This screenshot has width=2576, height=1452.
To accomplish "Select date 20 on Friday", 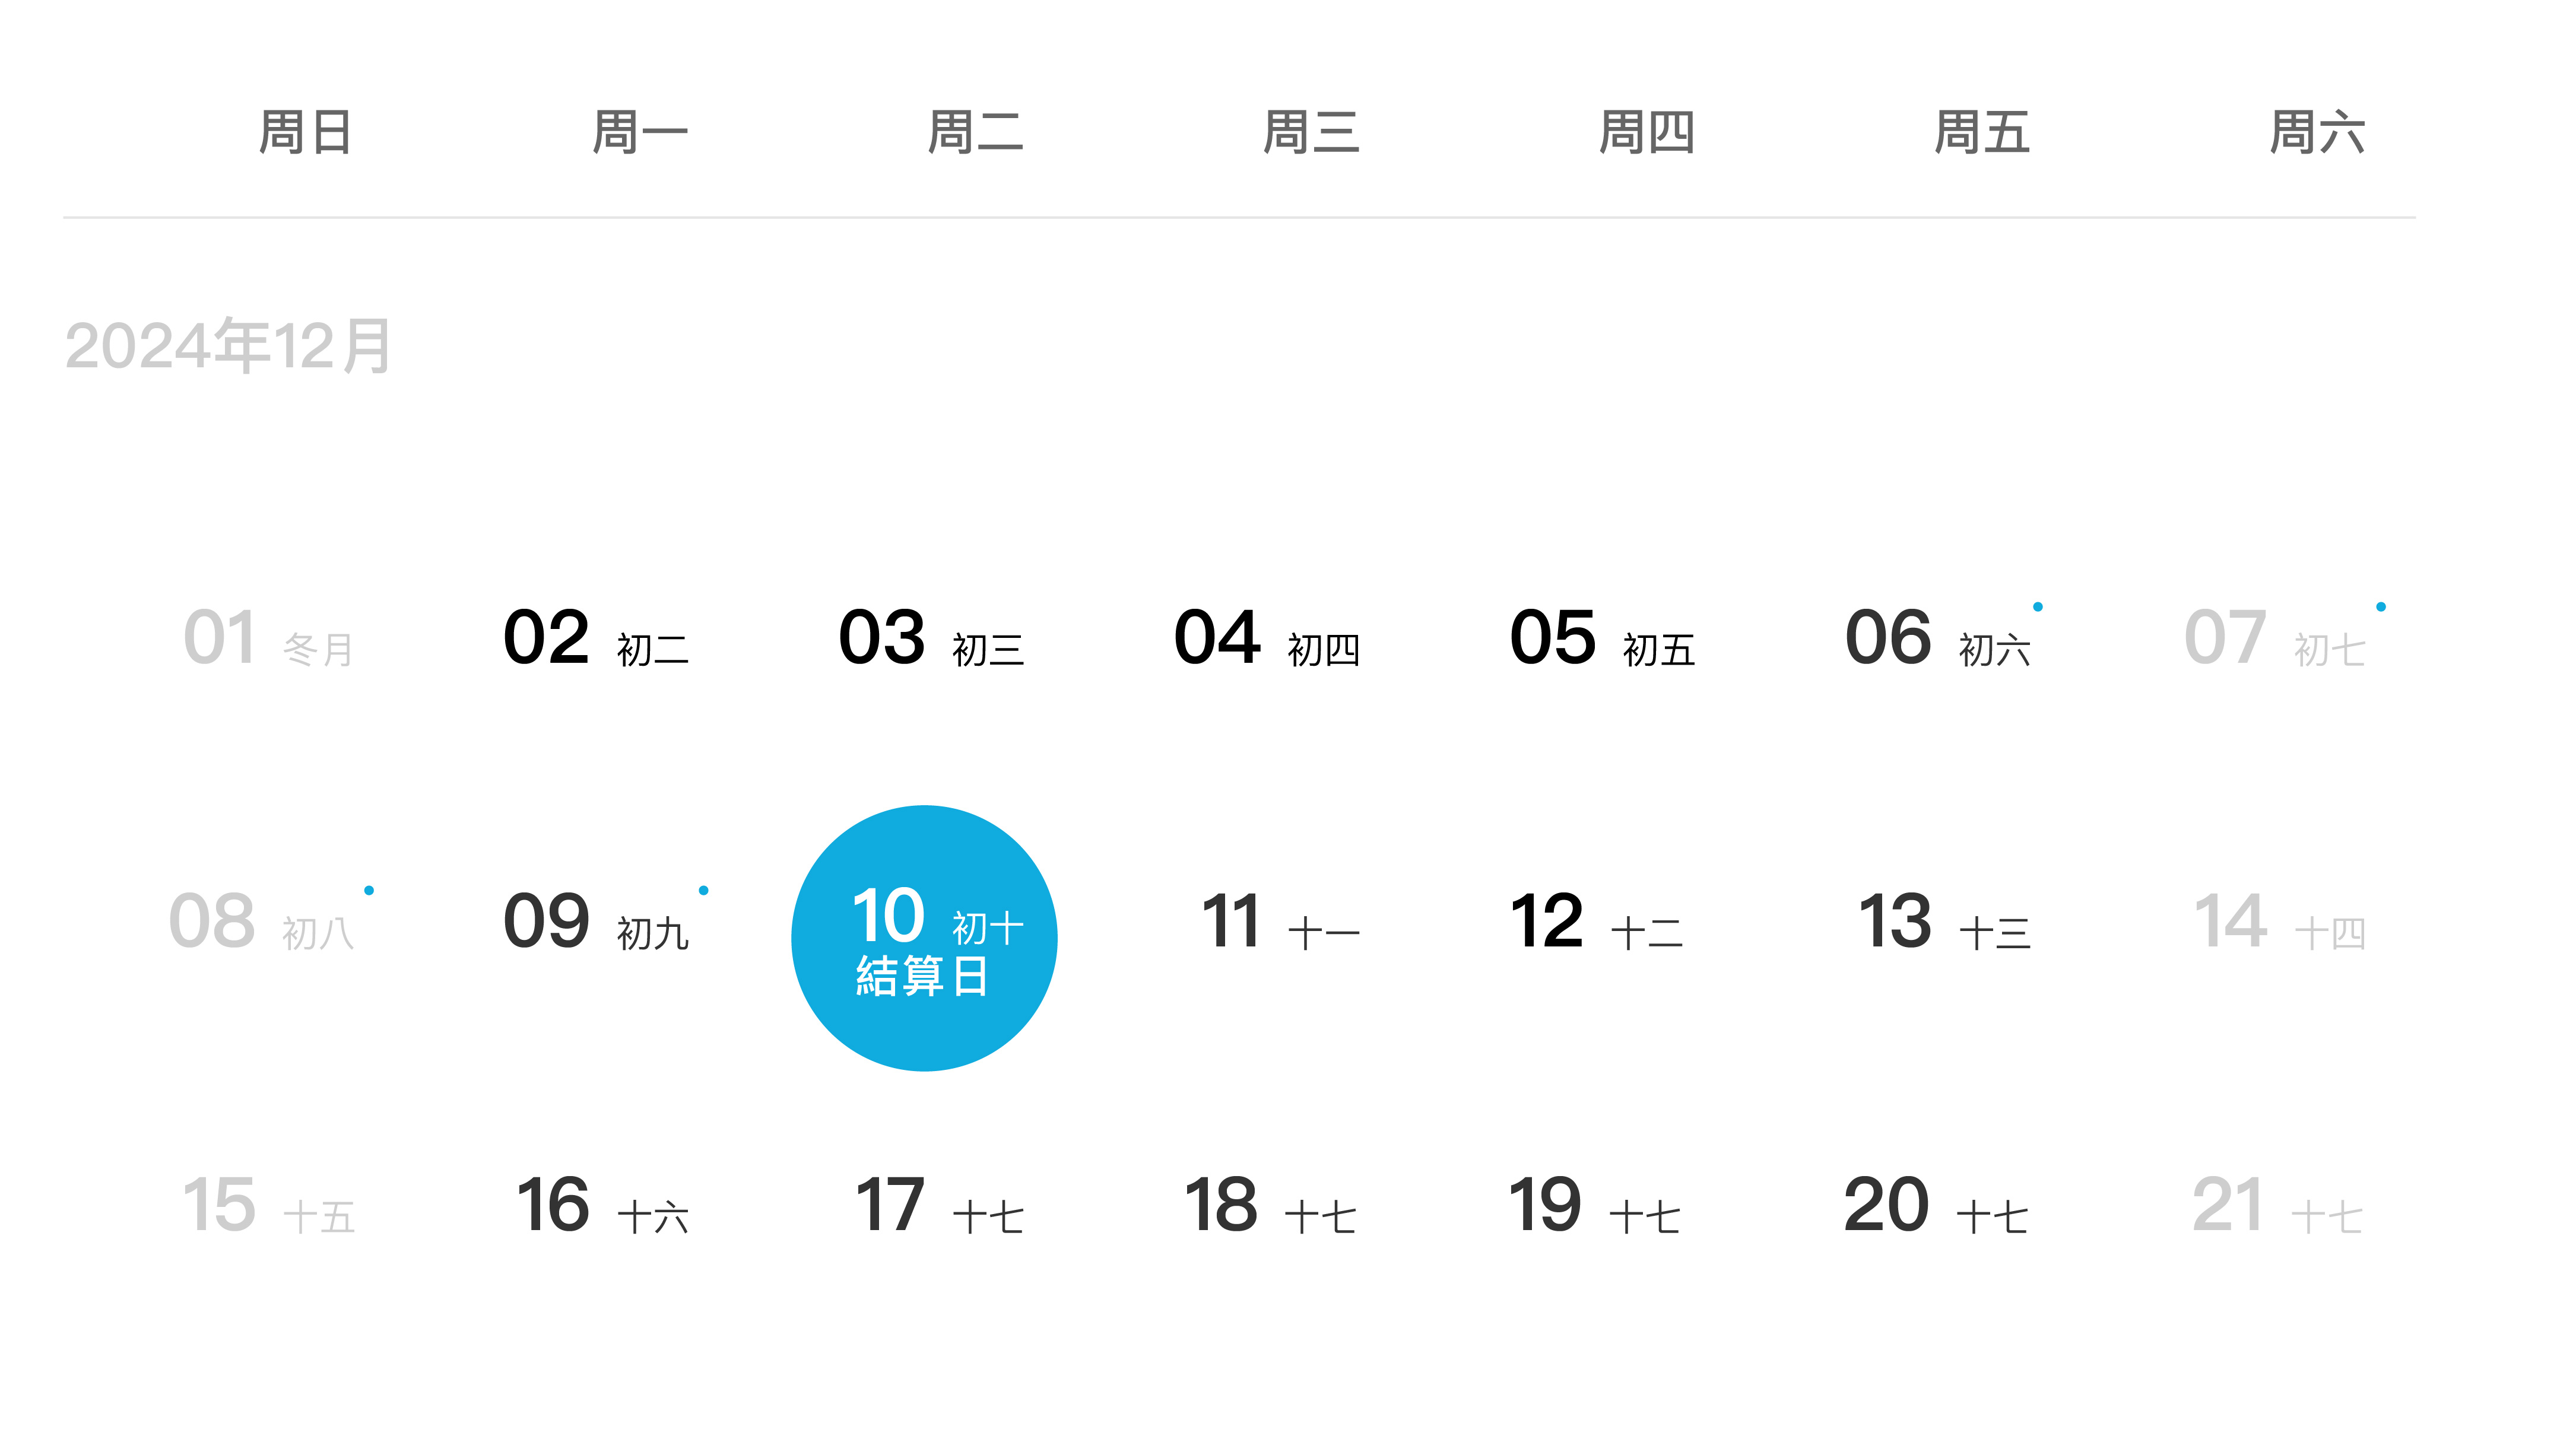I will tap(1935, 1206).
